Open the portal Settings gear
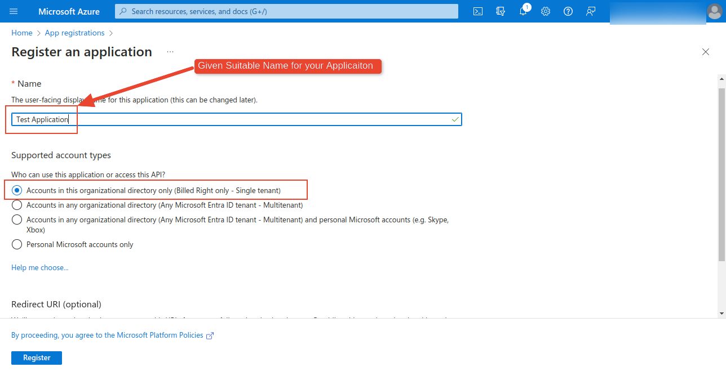The image size is (726, 376). tap(546, 11)
